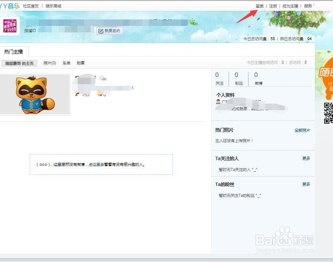Click the 这里 link in the empty weibo message
Screen dimensions: 333x262
[x=96, y=164]
